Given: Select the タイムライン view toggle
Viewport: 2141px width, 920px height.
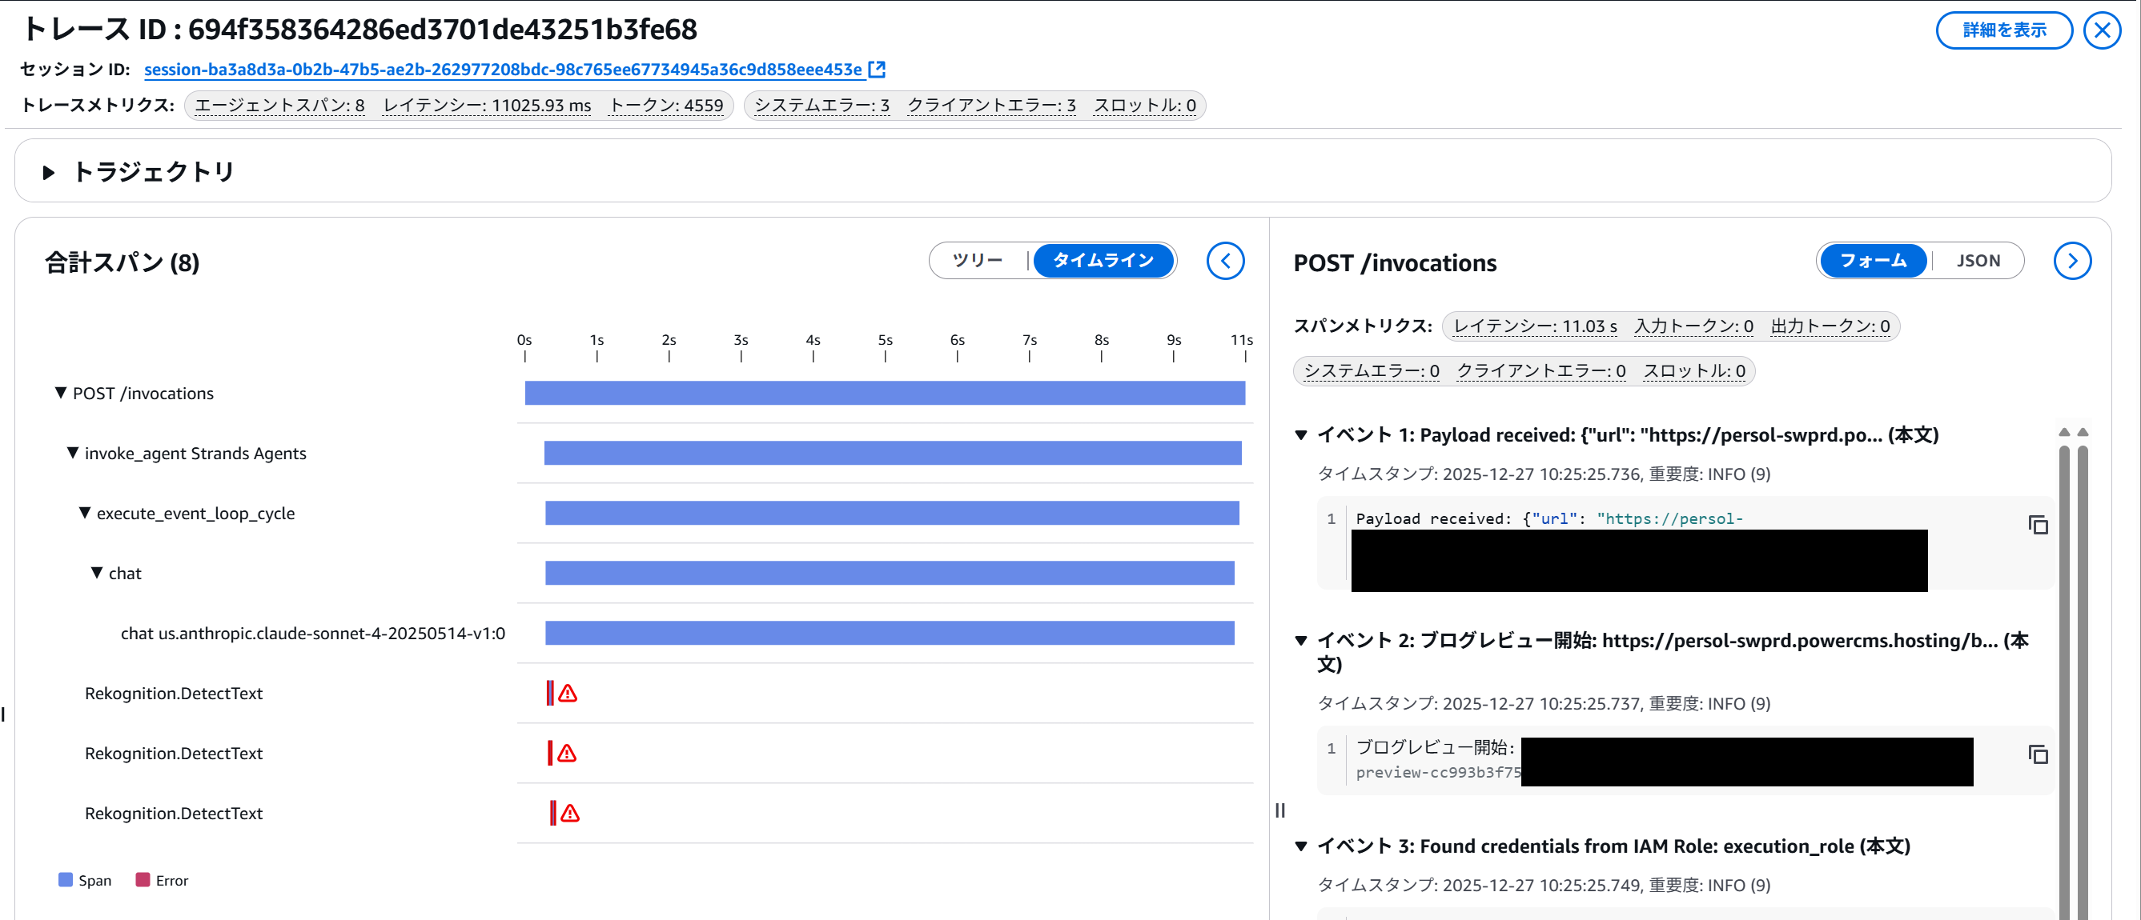Looking at the screenshot, I should point(1102,261).
